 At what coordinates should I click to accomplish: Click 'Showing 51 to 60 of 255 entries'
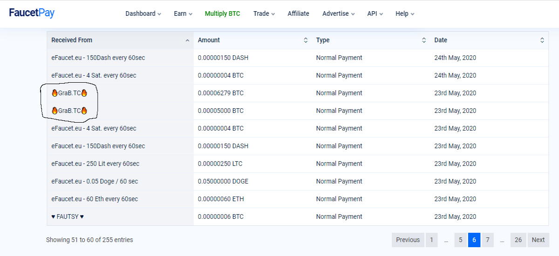[89, 240]
